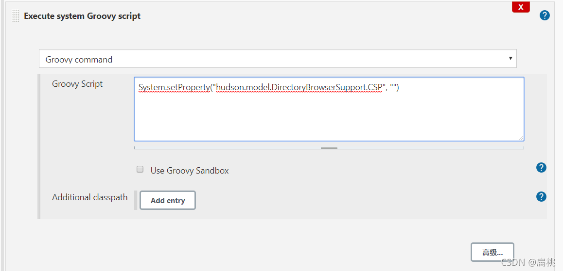Image resolution: width=563 pixels, height=271 pixels.
Task: Click the text area resize bar below script
Action: [329, 147]
